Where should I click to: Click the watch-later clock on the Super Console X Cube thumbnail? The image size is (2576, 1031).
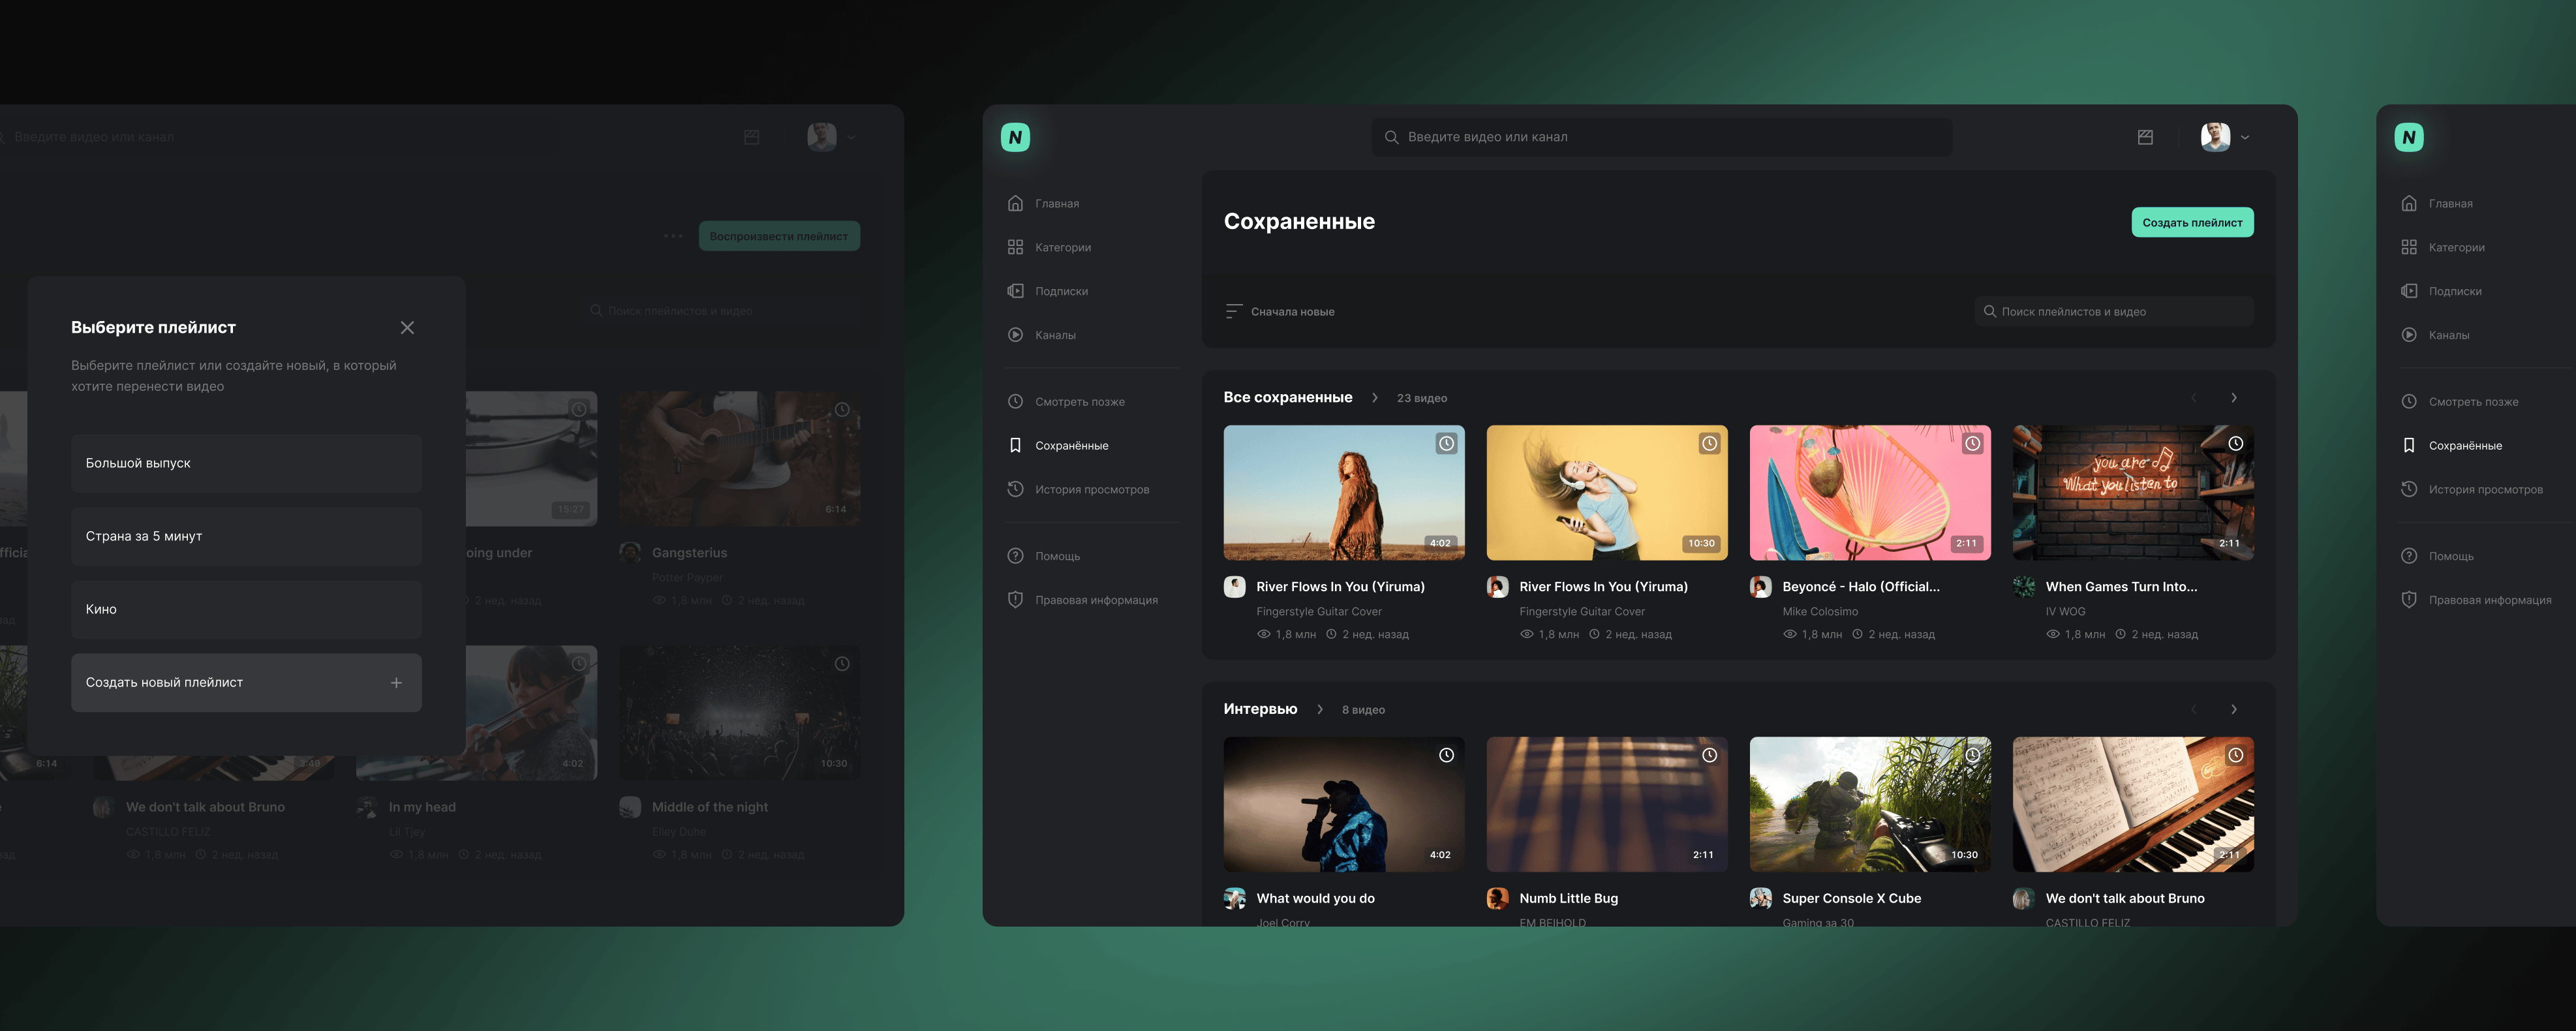click(1972, 755)
